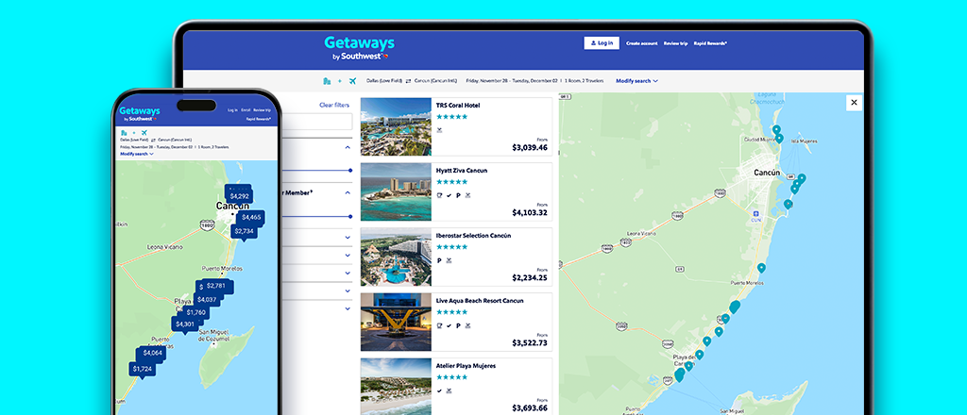Collapse the Member filter section chevron
Viewport: 967px width, 415px height.
point(348,192)
